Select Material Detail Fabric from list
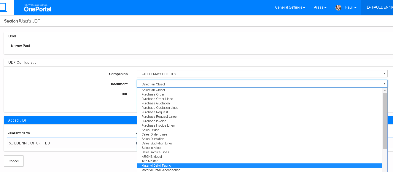This screenshot has width=393, height=172. point(156,165)
